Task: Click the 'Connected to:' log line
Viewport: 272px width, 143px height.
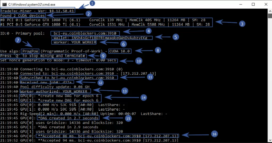Action: (78, 74)
